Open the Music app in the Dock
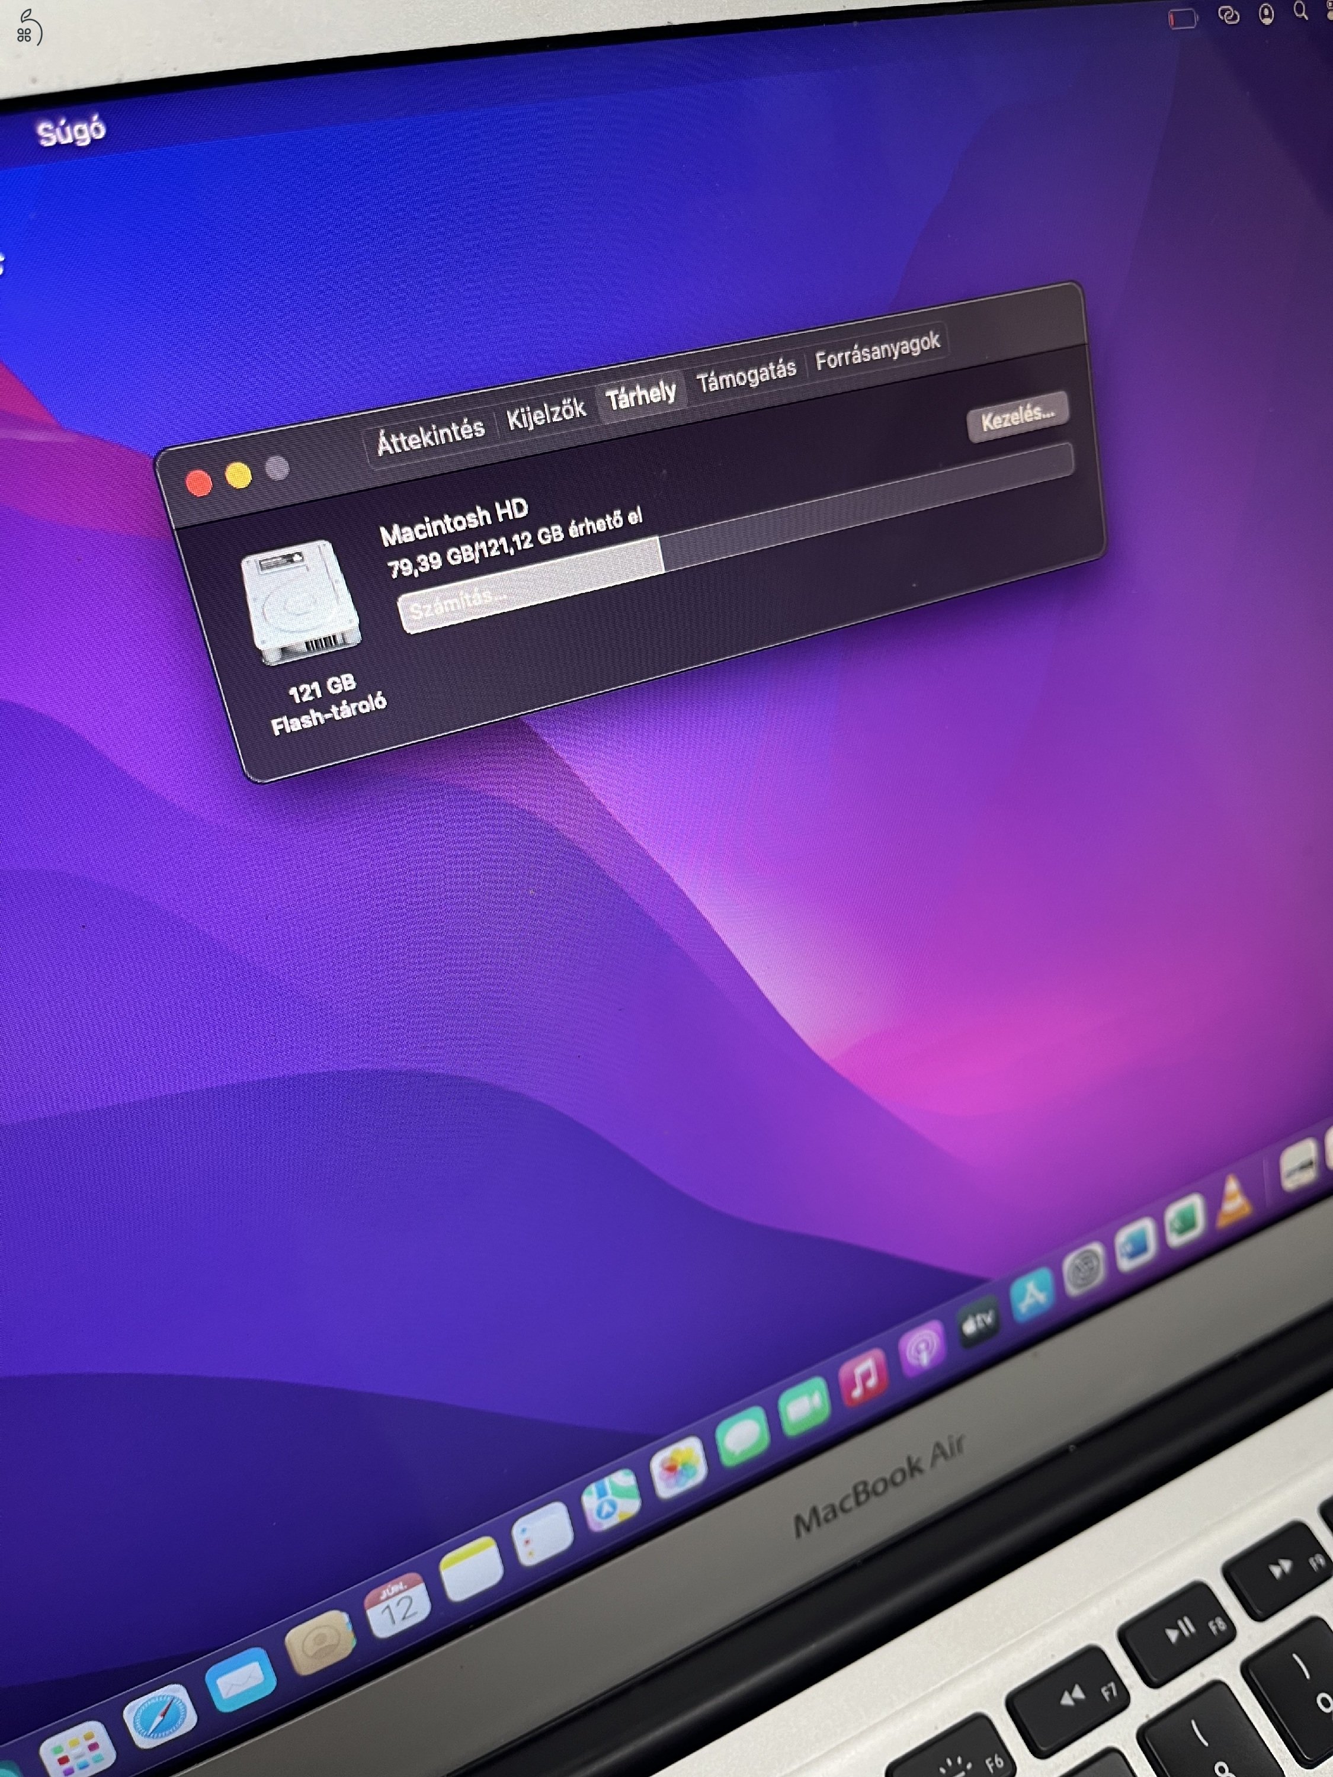This screenshot has width=1333, height=1777. coord(863,1377)
